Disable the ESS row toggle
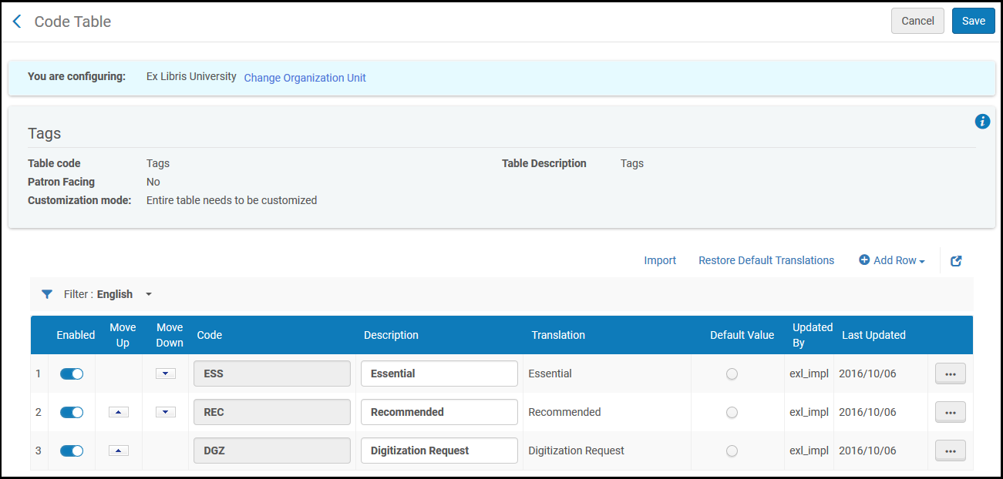1003x479 pixels. (72, 373)
